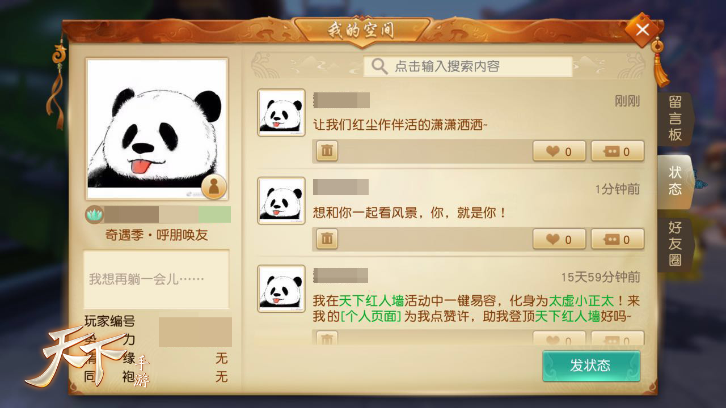Delete the newest status post via trash icon
726x408 pixels.
pos(327,151)
